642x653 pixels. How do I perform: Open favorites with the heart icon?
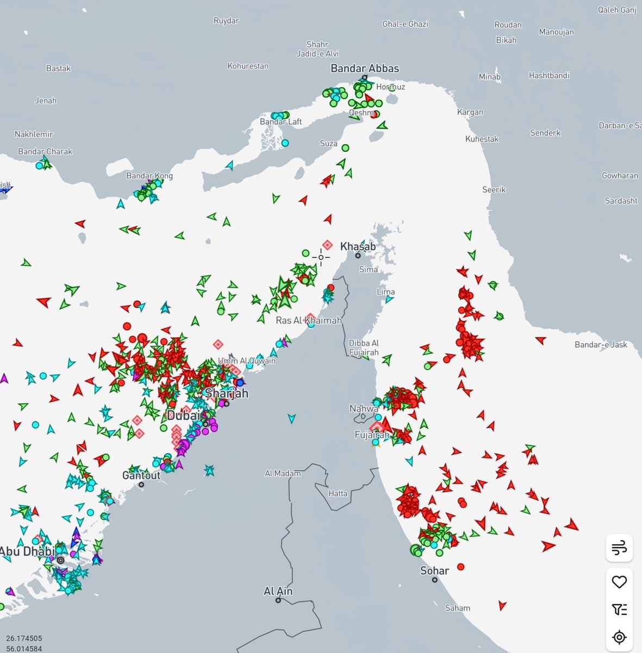619,582
